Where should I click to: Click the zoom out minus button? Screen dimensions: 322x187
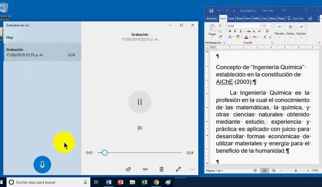click(280, 170)
